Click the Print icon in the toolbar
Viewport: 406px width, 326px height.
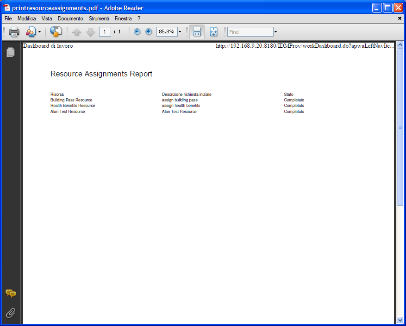[14, 32]
